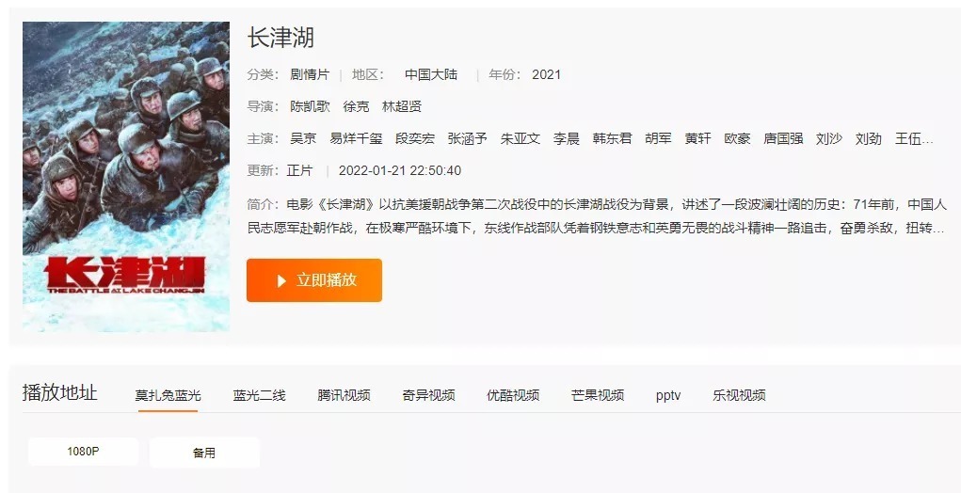Open actor 张涵予 link

coord(468,138)
